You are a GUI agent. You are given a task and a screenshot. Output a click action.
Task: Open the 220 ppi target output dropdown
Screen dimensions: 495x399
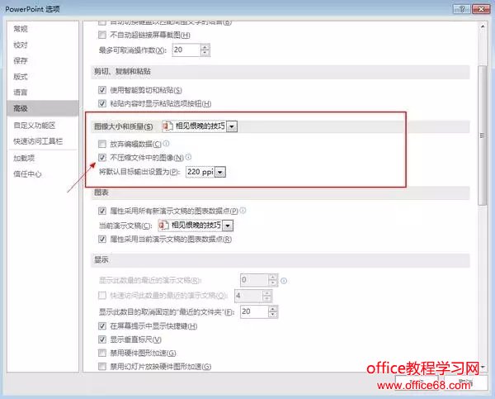pyautogui.click(x=220, y=173)
